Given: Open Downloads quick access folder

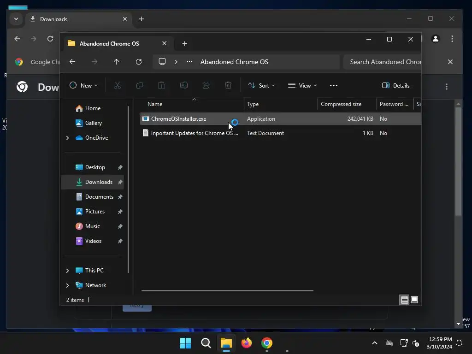Looking at the screenshot, I should (x=93, y=182).
